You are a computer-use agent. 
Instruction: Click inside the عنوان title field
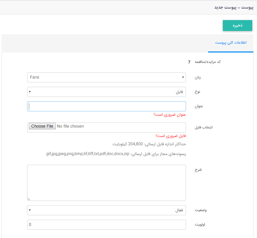[x=106, y=106]
